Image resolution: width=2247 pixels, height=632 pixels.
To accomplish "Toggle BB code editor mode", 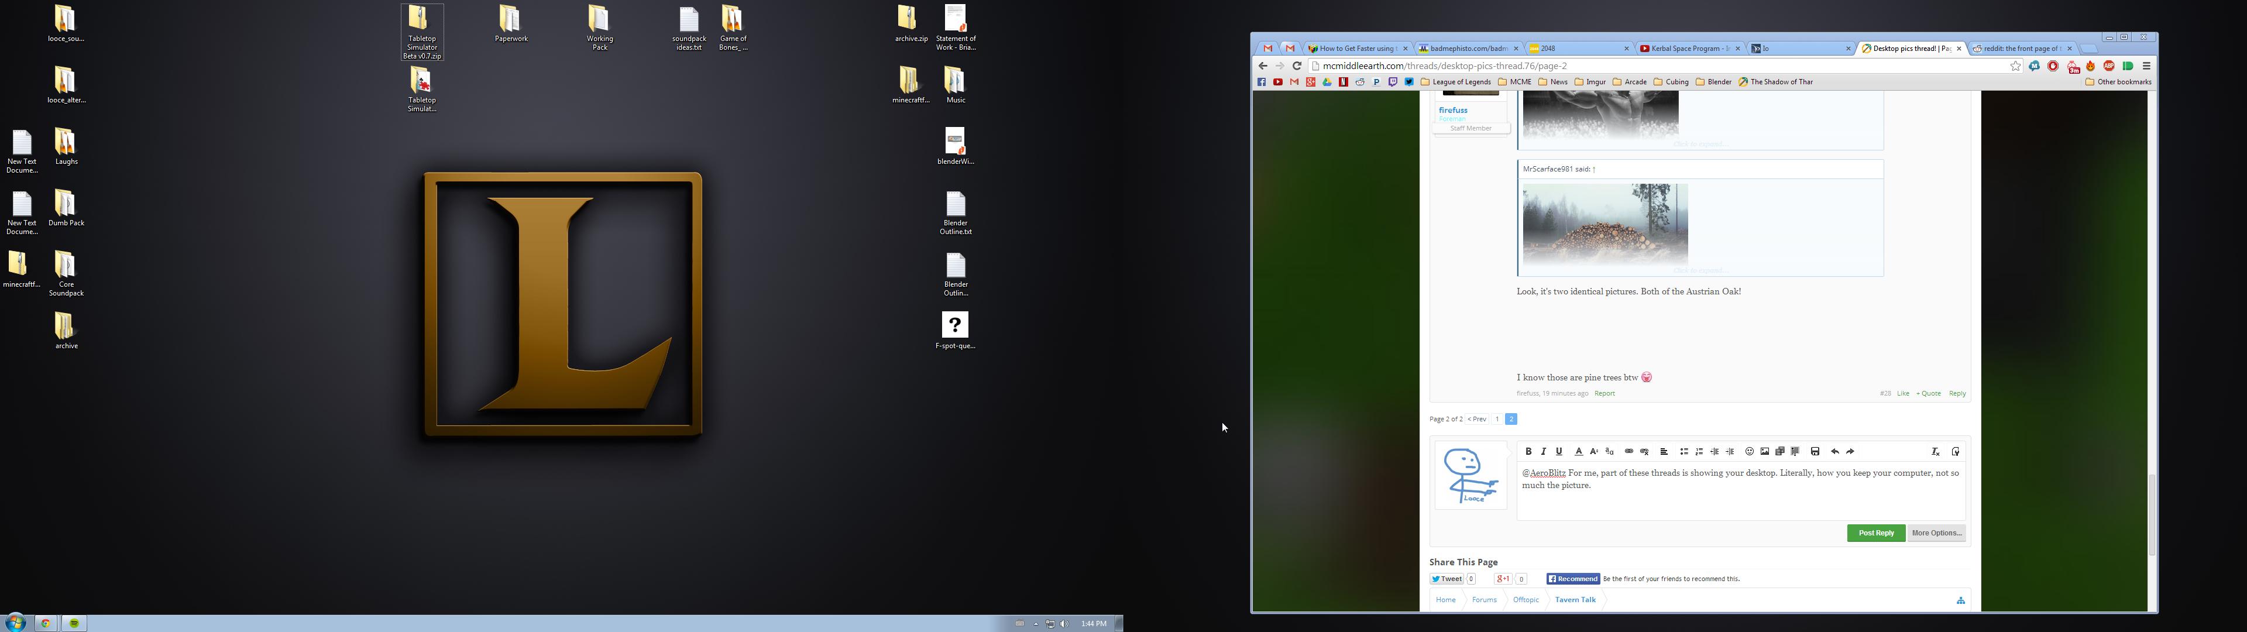I will [1955, 451].
